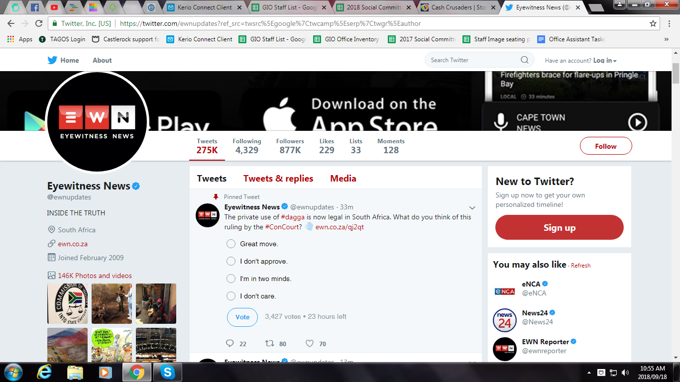Screen dimensions: 680x382
Task: Open the state capture commission photo thumbnail
Action: 67,303
